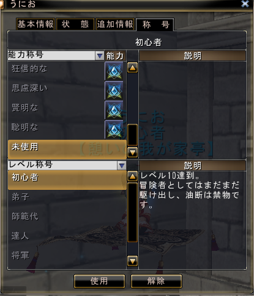Click the level title list scrollbar thumb

pyautogui.click(x=132, y=212)
